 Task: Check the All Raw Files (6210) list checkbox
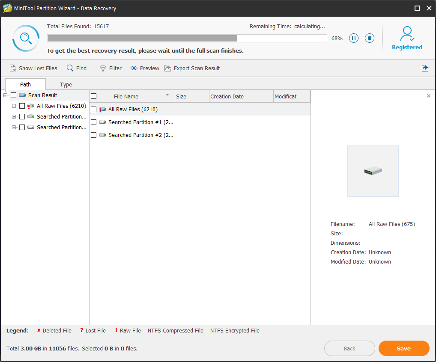[94, 110]
